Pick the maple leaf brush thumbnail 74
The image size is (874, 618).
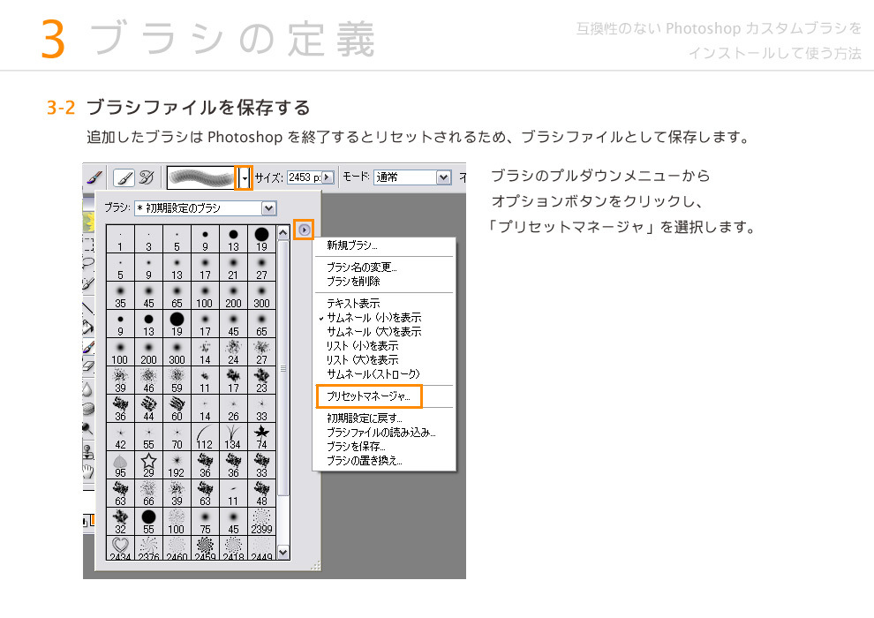[261, 434]
